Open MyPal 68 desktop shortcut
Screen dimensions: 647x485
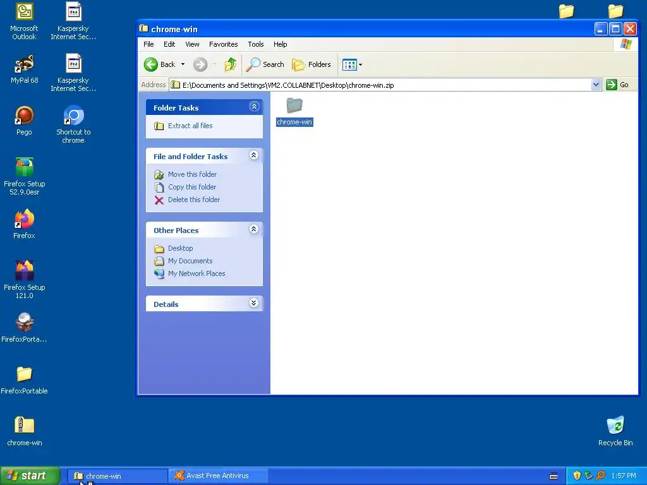[24, 69]
